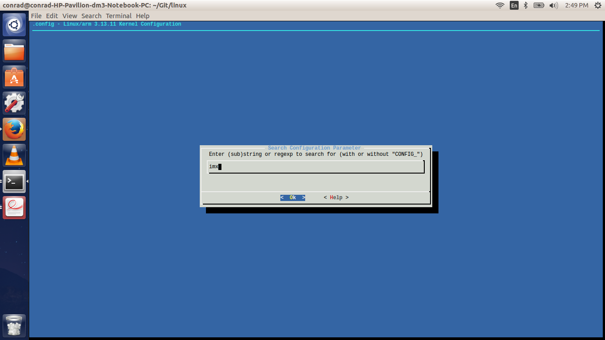Image resolution: width=605 pixels, height=340 pixels.
Task: Open the sound volume control
Action: pos(553,5)
